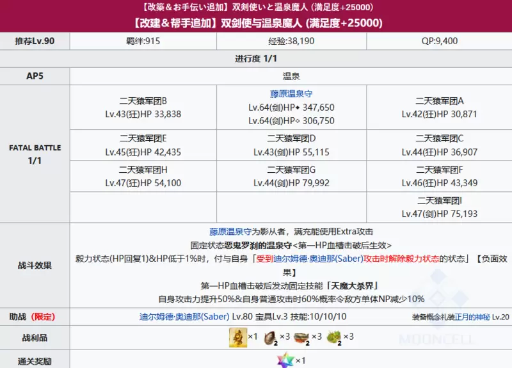Image resolution: width=512 pixels, height=368 pixels.
Task: Click the 战斗效果 row header
Action: pos(35,265)
